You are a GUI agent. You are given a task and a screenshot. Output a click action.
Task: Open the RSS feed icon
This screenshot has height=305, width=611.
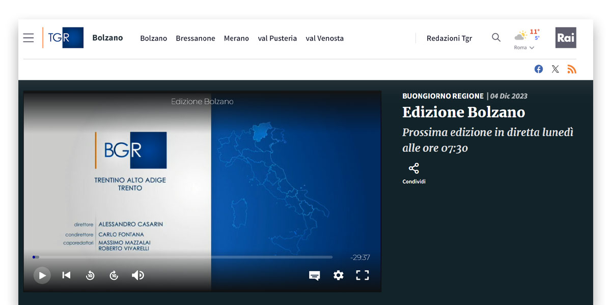click(x=572, y=69)
